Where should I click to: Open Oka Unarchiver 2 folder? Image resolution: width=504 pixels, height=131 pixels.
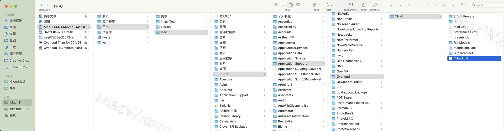click(357, 61)
